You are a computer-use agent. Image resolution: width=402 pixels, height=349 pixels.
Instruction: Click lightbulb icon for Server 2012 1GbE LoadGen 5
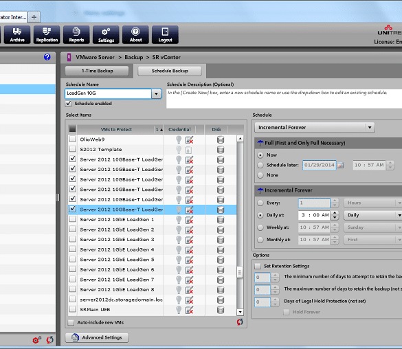[179, 260]
